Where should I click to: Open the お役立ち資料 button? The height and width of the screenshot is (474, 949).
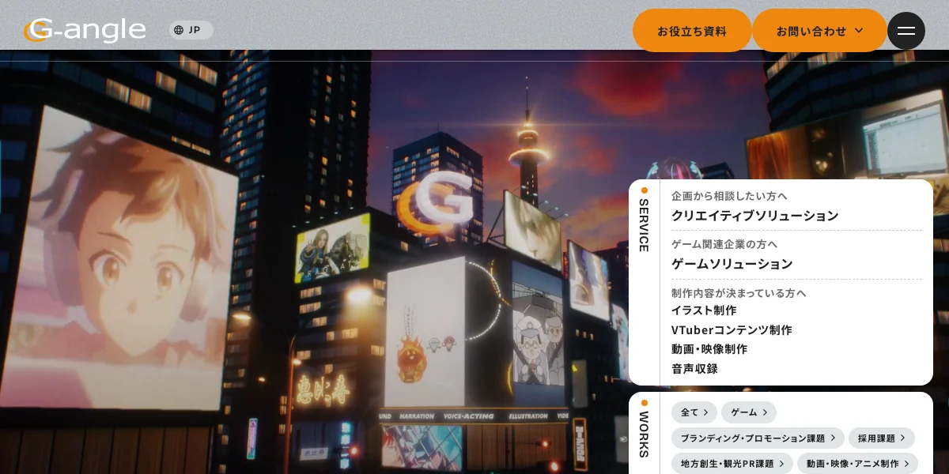pyautogui.click(x=692, y=31)
